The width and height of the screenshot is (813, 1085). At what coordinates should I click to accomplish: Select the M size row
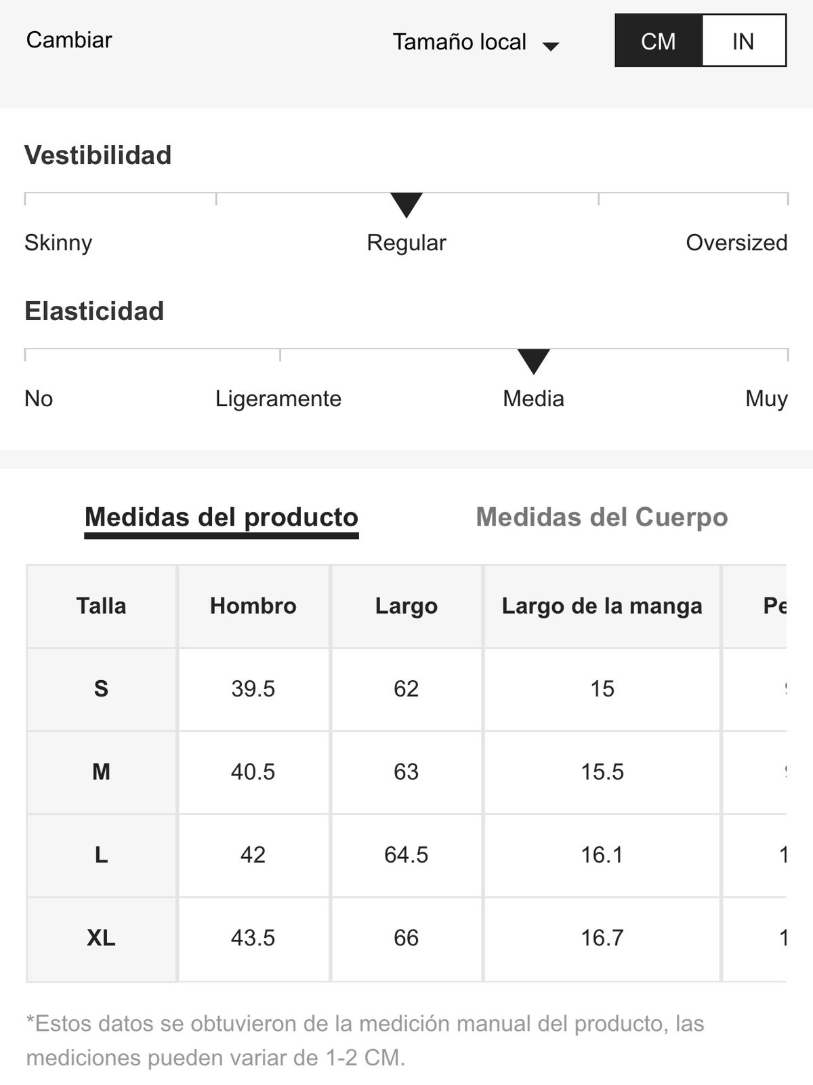[x=406, y=772]
